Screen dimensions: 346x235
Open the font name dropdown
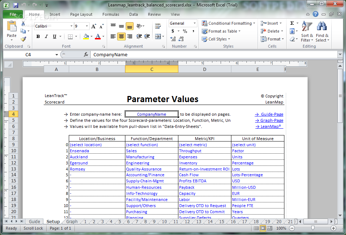point(71,26)
